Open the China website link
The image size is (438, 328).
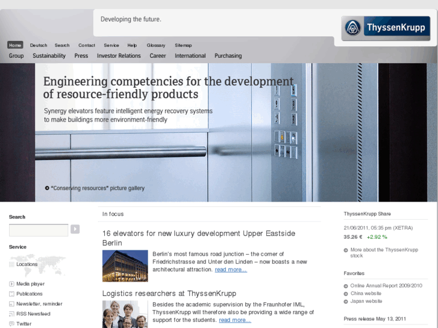click(366, 293)
